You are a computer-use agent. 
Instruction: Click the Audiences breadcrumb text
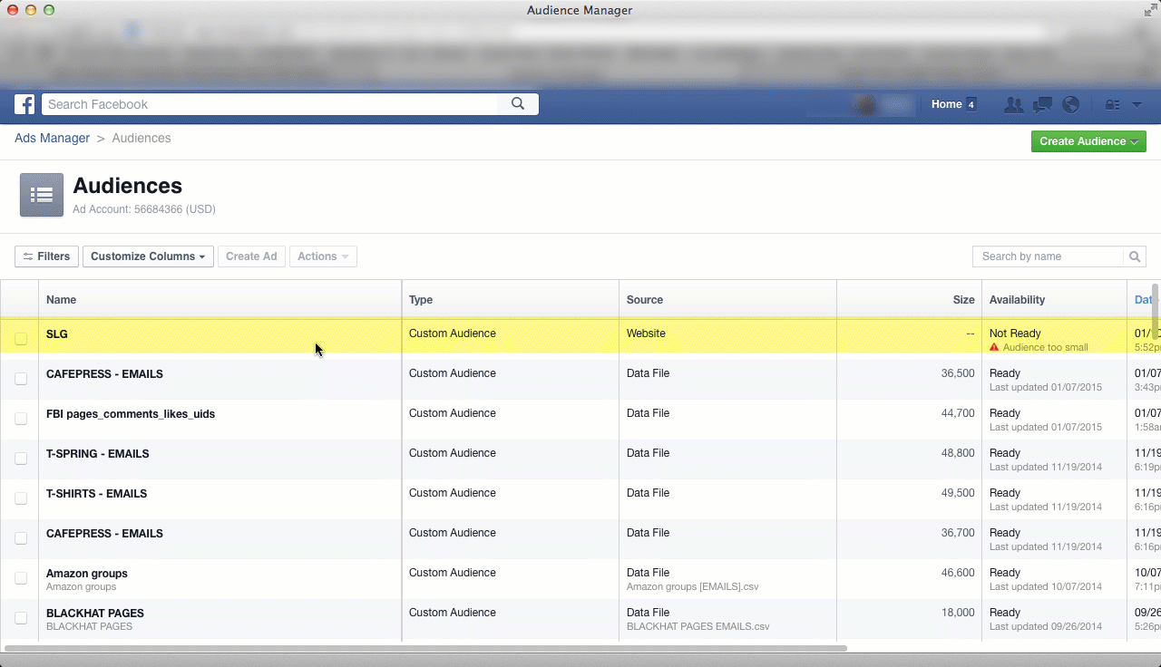[x=141, y=139]
